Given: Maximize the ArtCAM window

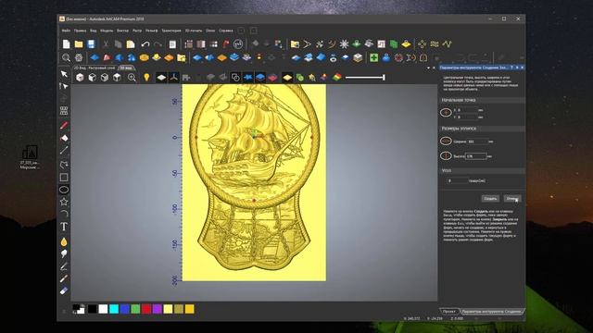Looking at the screenshot, I should coord(504,18).
